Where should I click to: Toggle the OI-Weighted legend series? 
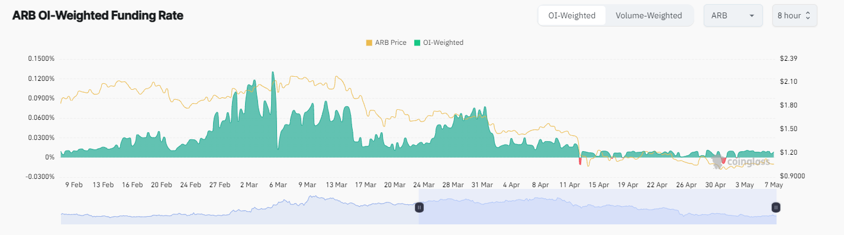(439, 43)
